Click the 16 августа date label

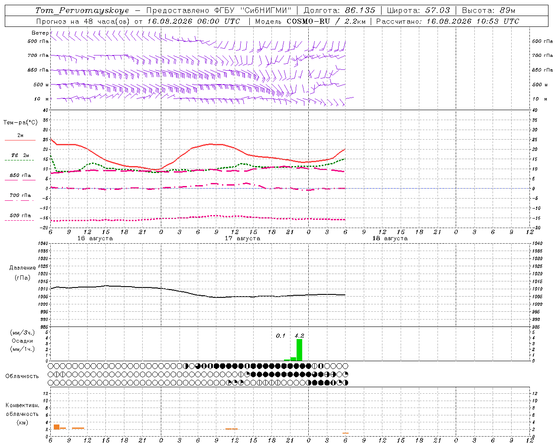click(95, 238)
